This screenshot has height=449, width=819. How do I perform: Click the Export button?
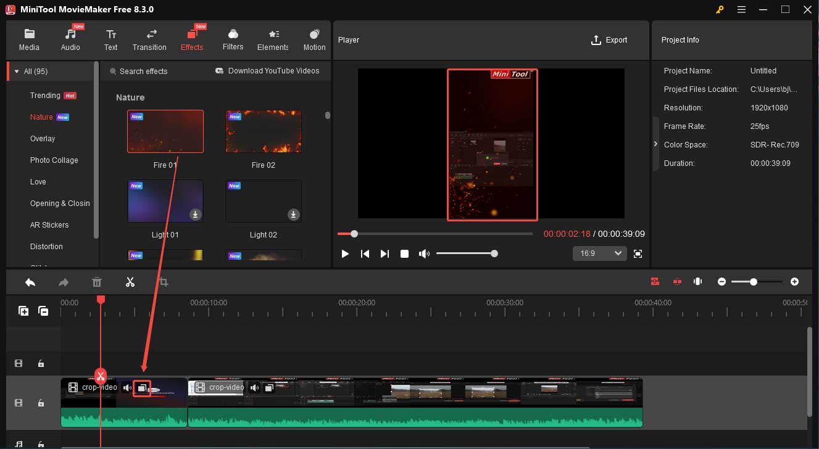pos(609,40)
